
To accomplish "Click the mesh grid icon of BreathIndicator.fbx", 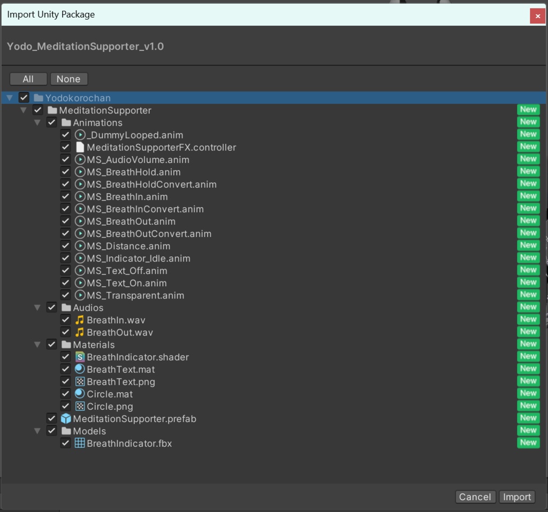I will tap(80, 443).
